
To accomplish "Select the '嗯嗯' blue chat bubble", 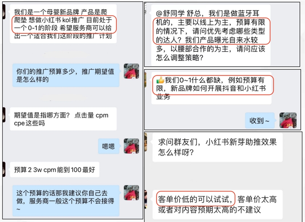I will tap(109, 146).
